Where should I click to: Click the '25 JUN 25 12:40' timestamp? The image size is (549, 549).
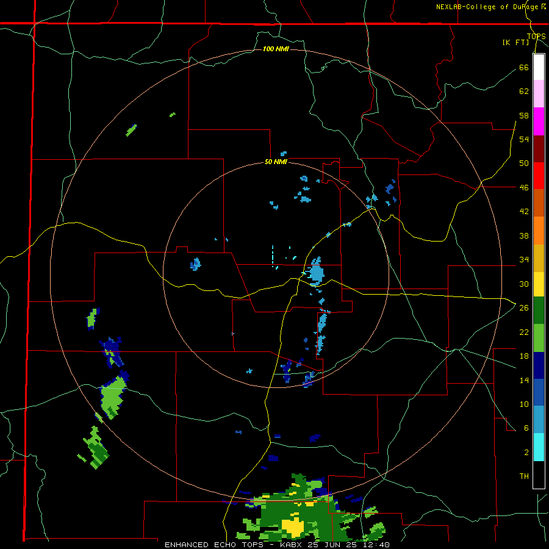click(348, 545)
